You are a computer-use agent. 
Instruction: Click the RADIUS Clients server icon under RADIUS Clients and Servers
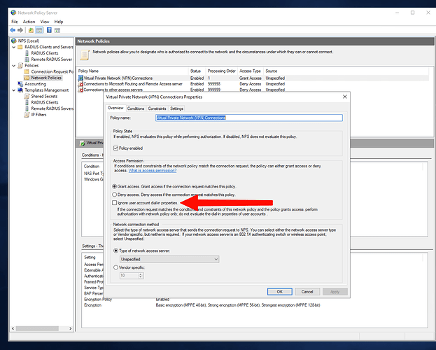point(27,53)
